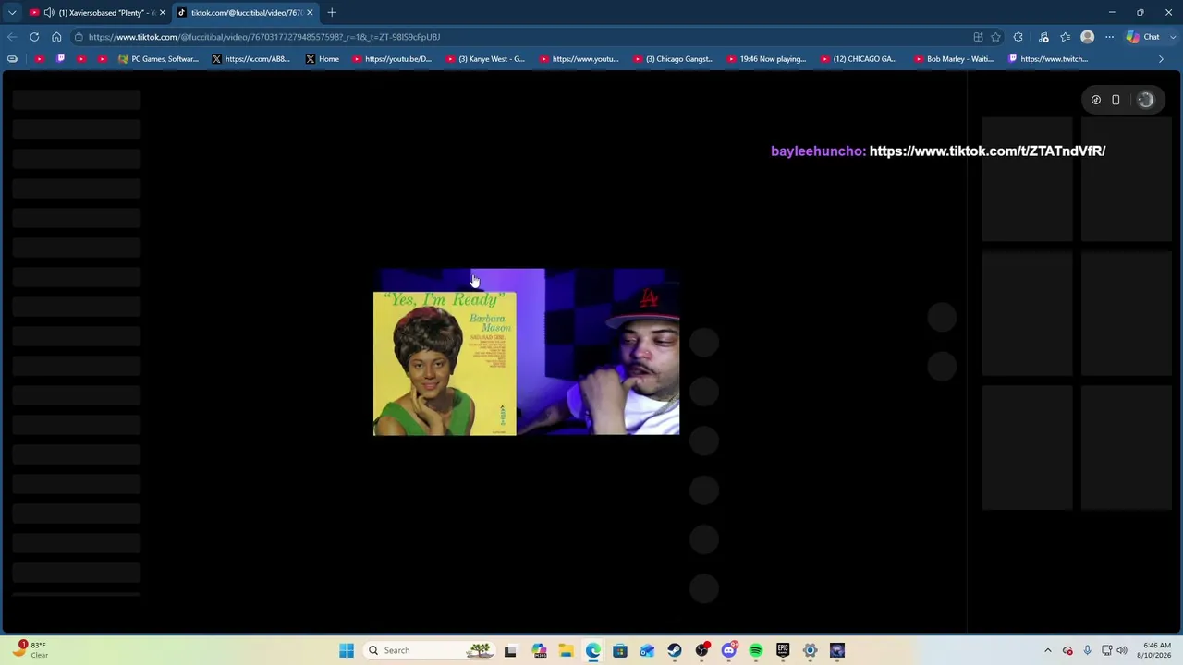Open the Settings gear on the taskbar
Viewport: 1183px width, 665px height.
(x=811, y=650)
